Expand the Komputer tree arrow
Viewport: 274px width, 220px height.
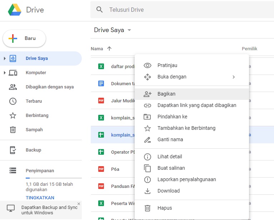pyautogui.click(x=4, y=73)
